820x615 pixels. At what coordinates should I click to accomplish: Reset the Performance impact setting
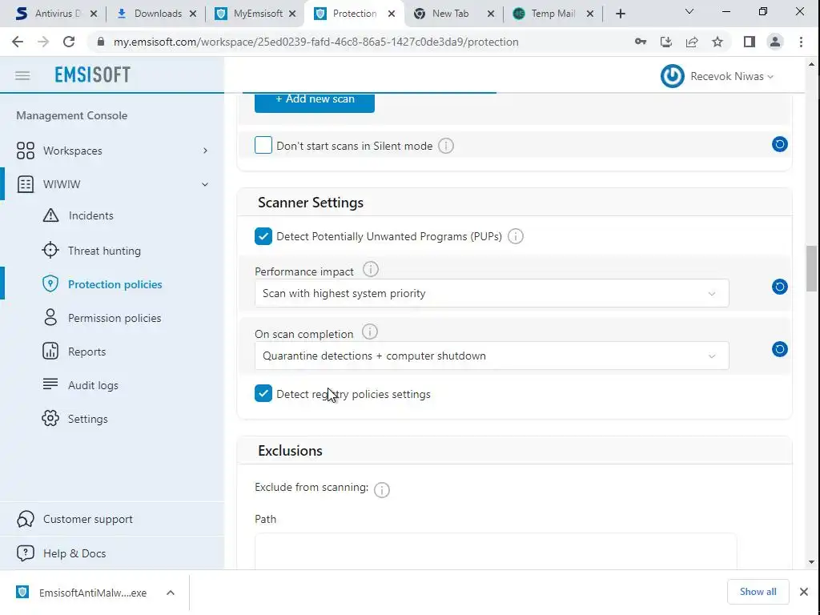click(780, 287)
